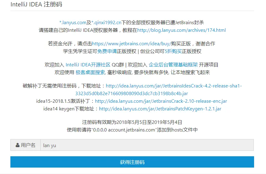
Task: Open IntelliJ IDEA开源社区 link
Action: [88, 65]
